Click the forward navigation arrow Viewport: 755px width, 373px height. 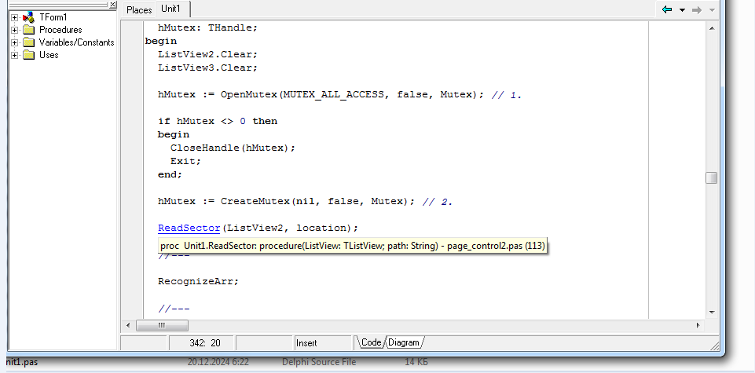(x=696, y=9)
